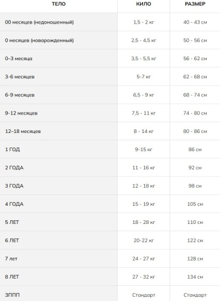The height and width of the screenshot is (301, 220).
Task: Click the РАЗМЕР column header
Action: tap(195, 4)
